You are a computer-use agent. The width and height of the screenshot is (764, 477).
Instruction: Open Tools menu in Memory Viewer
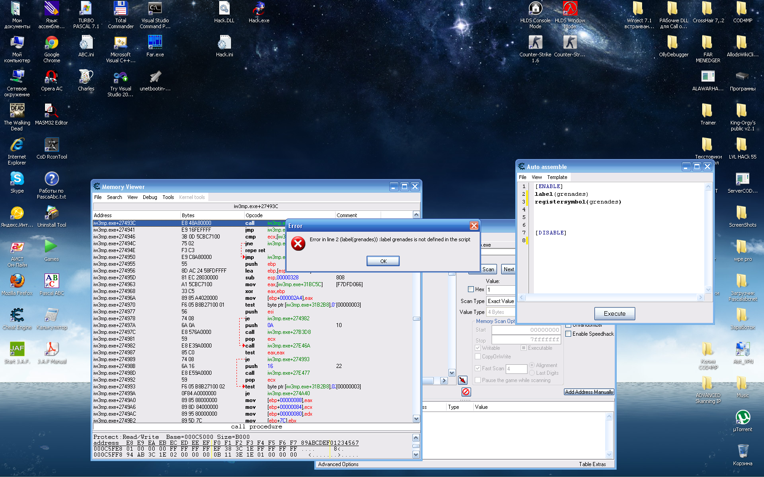pos(168,197)
